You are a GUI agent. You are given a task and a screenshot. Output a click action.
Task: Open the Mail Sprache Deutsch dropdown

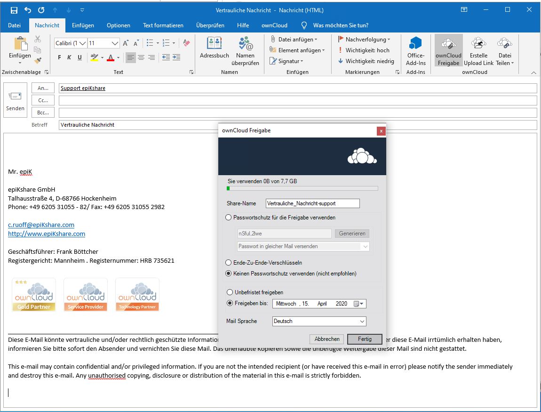[x=319, y=321]
